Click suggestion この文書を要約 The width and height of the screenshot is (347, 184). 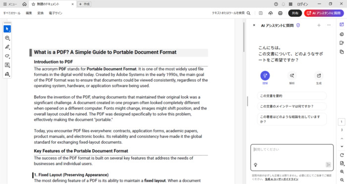291,96
